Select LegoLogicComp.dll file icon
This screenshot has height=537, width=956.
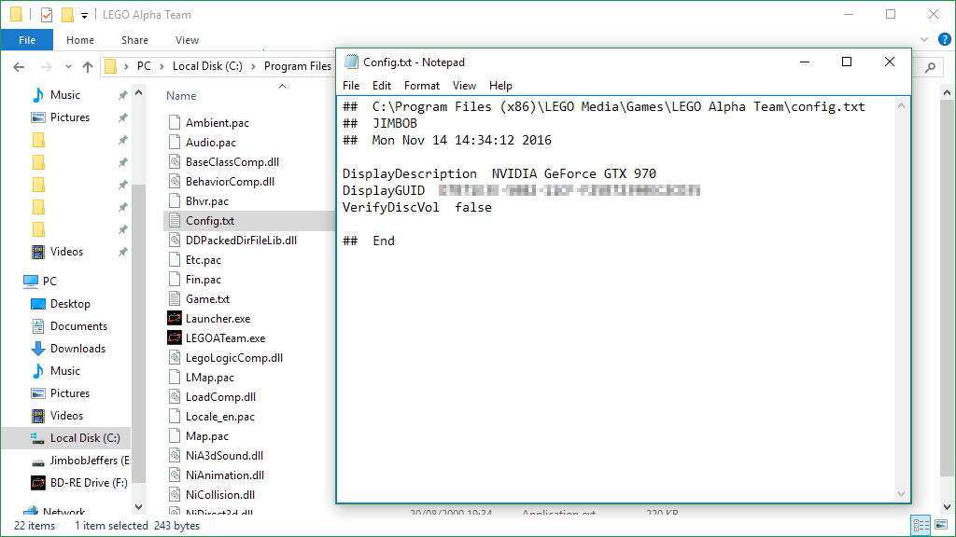175,357
